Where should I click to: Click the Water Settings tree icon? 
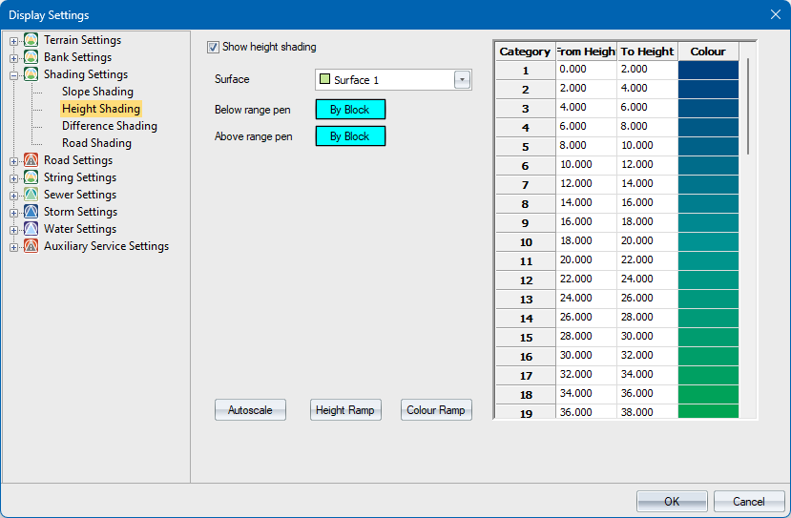pos(31,229)
